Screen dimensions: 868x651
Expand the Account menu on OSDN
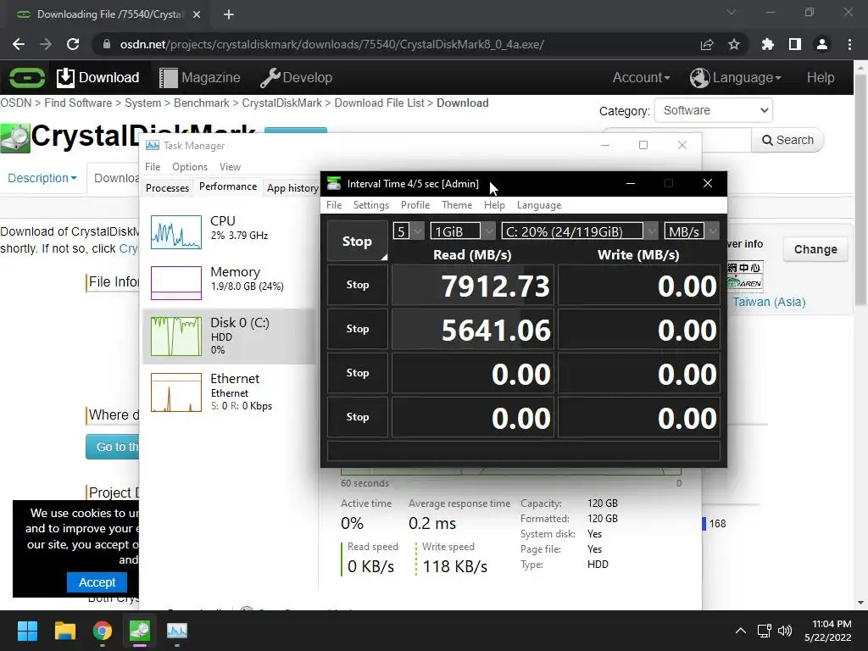pyautogui.click(x=641, y=77)
